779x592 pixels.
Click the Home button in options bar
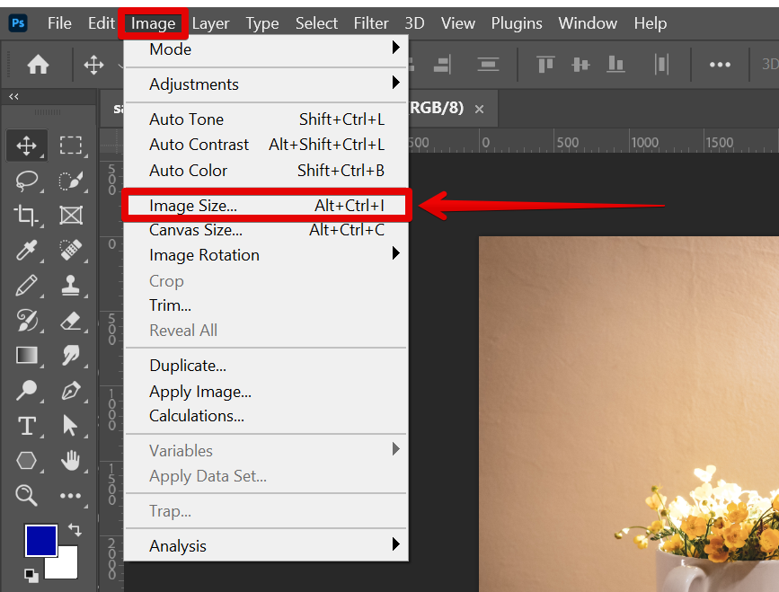[x=38, y=64]
